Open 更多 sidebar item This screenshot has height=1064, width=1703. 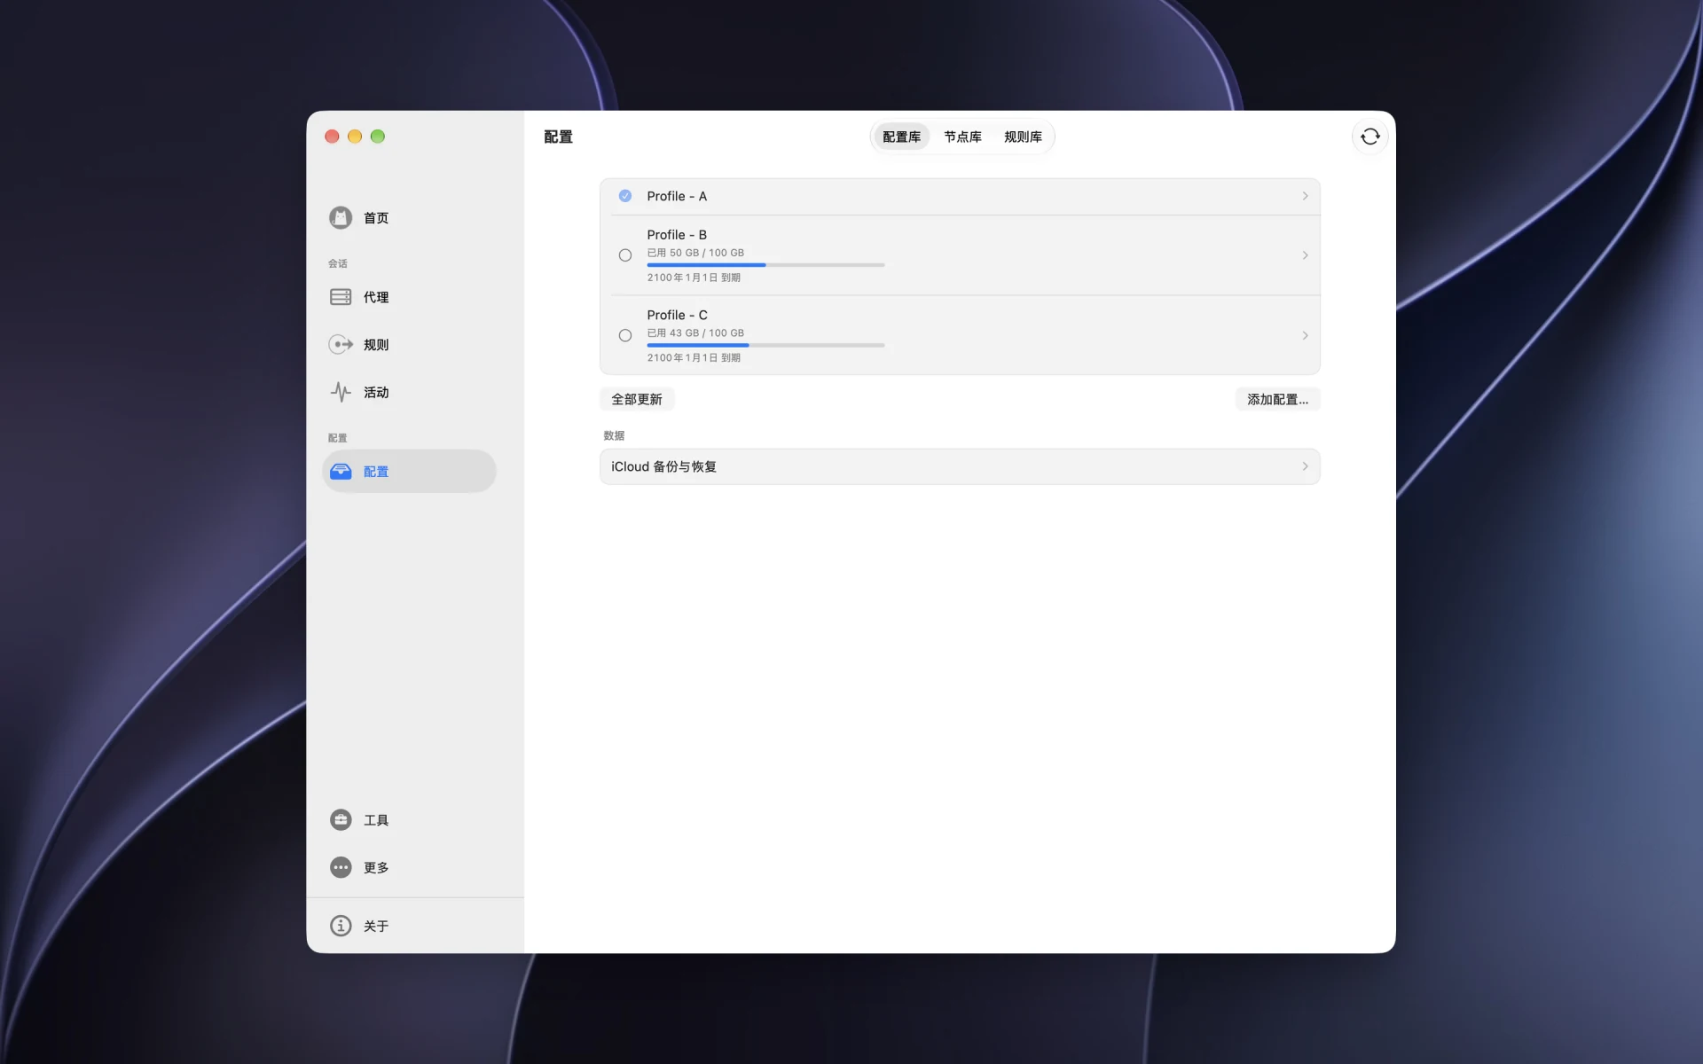pyautogui.click(x=409, y=867)
